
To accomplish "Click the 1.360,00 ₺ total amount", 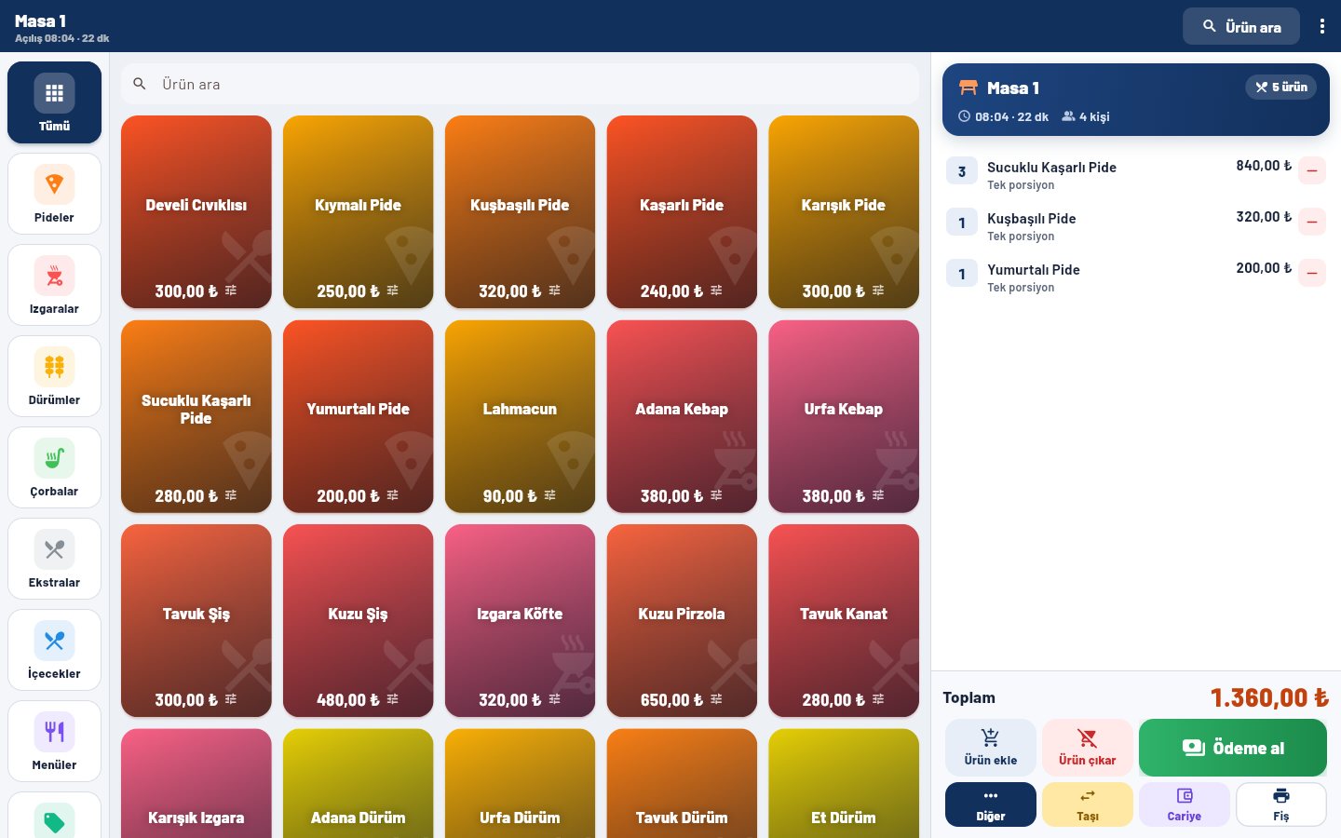I will tap(1269, 697).
